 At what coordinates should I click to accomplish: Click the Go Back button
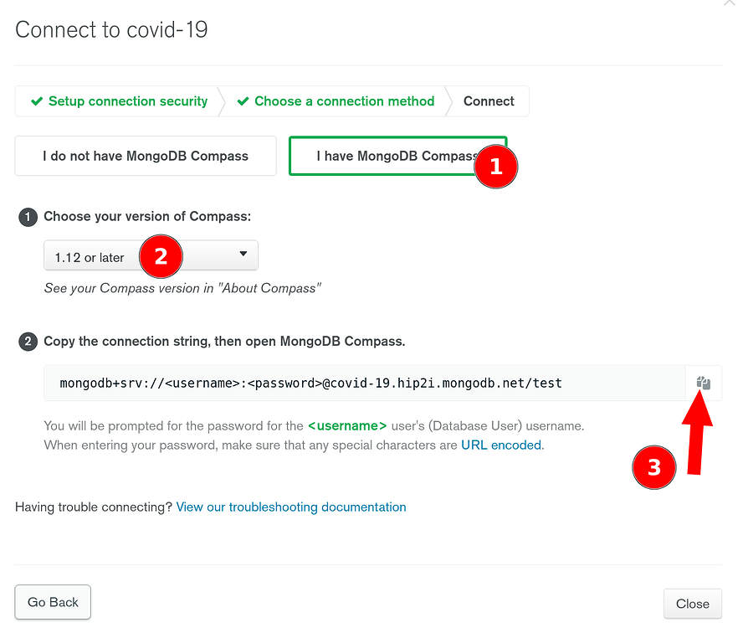(53, 602)
